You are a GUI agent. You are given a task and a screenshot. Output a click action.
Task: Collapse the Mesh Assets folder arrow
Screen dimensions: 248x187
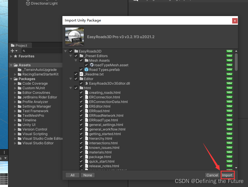pos(76,61)
